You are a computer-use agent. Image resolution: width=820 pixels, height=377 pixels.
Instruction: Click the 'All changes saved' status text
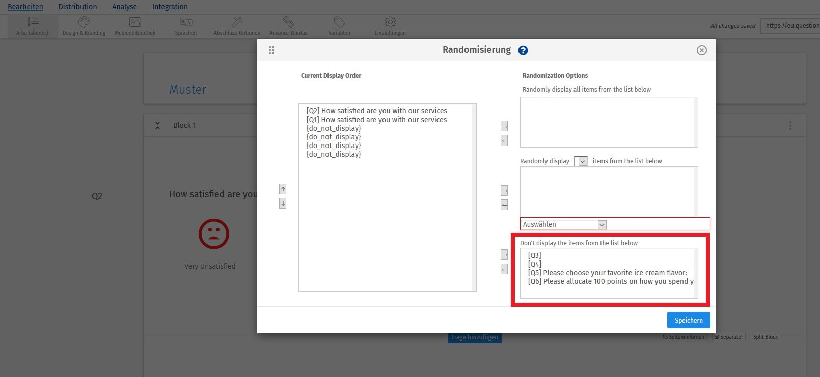(x=732, y=26)
